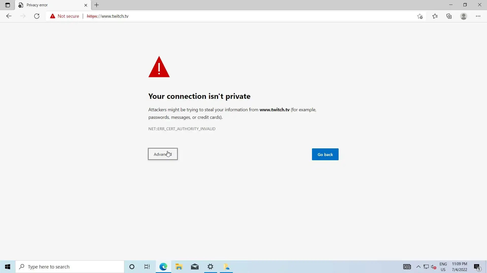
Task: Close the Privacy error tab
Action: (x=86, y=5)
